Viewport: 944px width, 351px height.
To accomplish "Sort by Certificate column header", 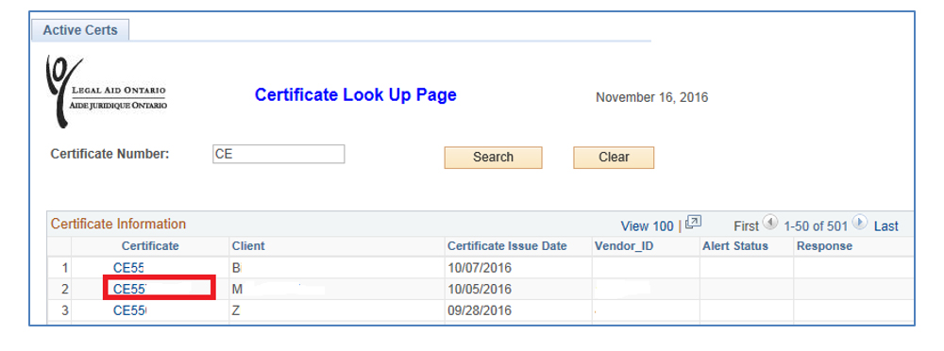I will (150, 245).
